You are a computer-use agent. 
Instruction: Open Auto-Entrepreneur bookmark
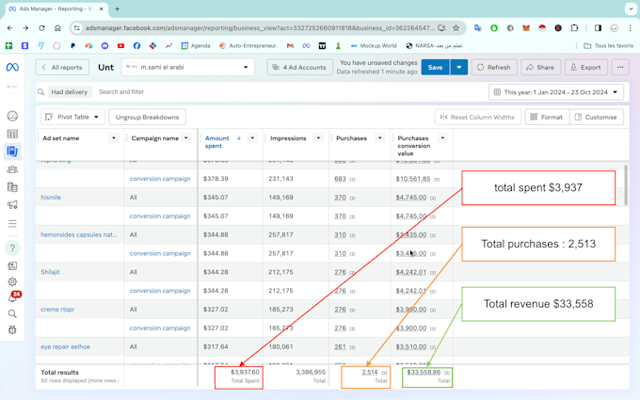coord(248,46)
